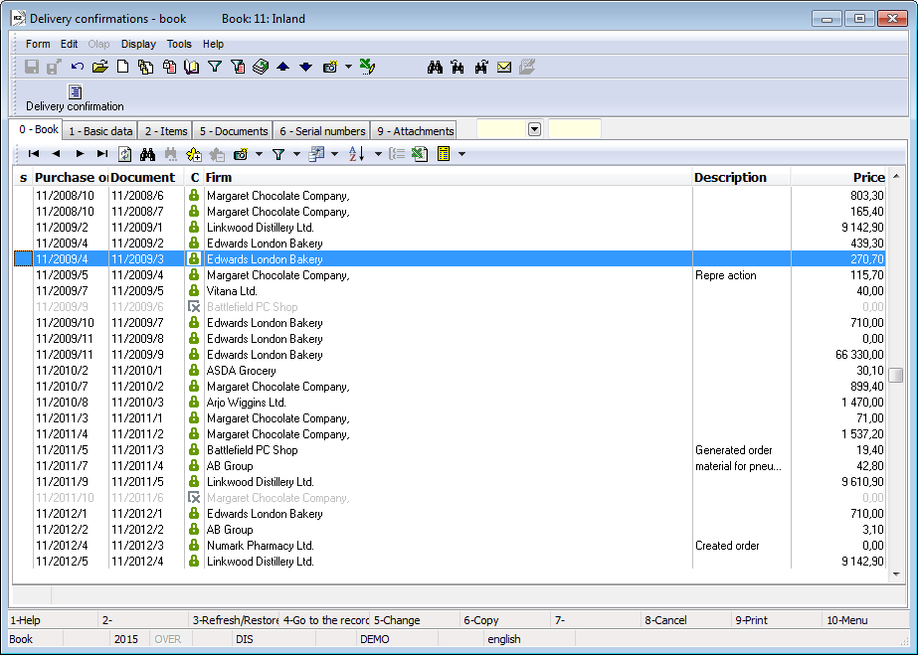Select the Vitana Ltd. row
The height and width of the screenshot is (655, 918).
[x=449, y=291]
